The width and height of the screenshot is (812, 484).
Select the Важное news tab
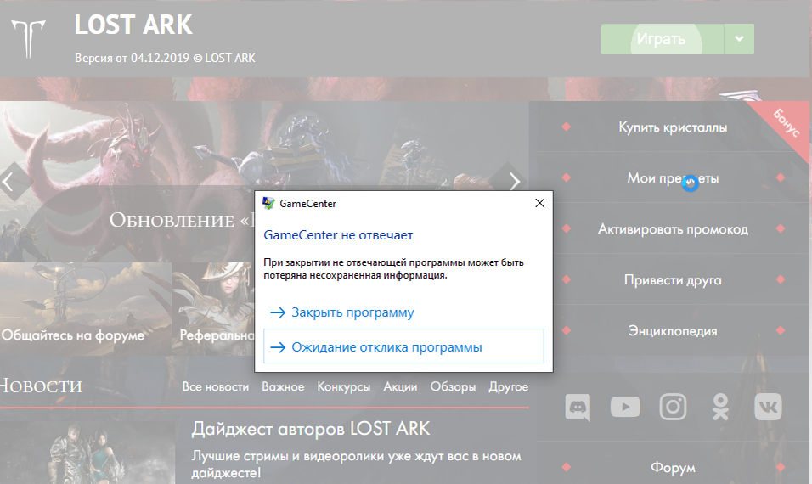[x=283, y=386]
